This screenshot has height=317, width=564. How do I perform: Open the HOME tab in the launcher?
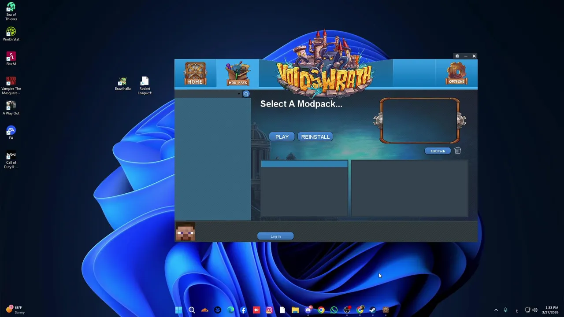(x=195, y=74)
